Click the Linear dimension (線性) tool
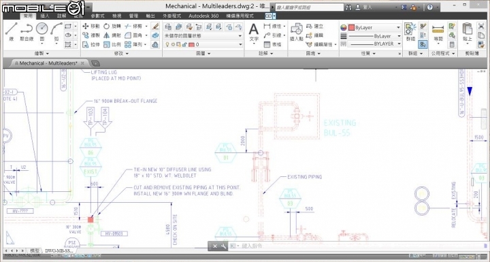490x262 pixels. (273, 27)
